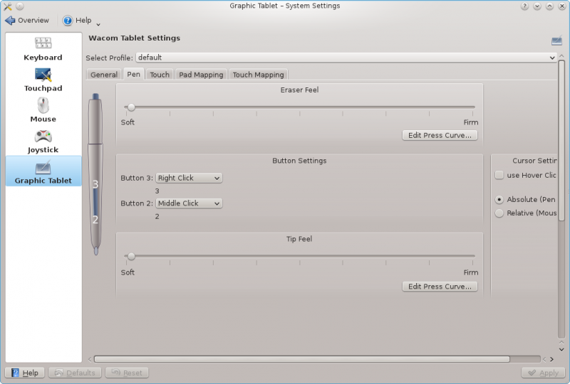This screenshot has width=570, height=384.
Task: Click the vertical scrollbar on the right
Action: pyautogui.click(x=561, y=140)
